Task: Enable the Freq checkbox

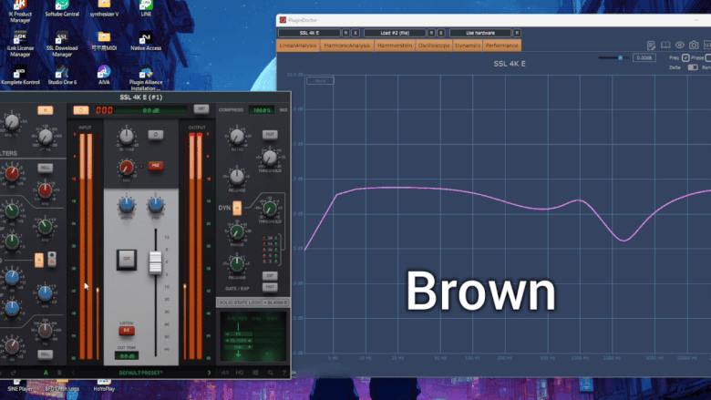Action: coord(685,57)
